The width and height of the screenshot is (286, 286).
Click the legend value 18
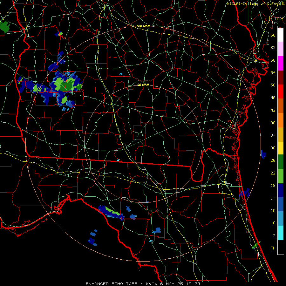(x=273, y=186)
